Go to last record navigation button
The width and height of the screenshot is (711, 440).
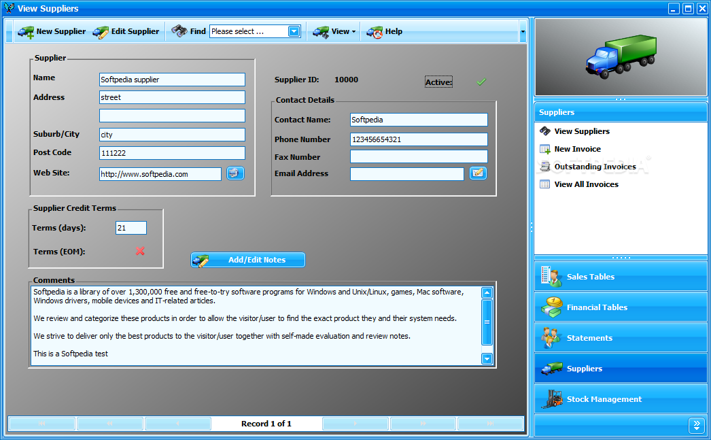coord(490,423)
